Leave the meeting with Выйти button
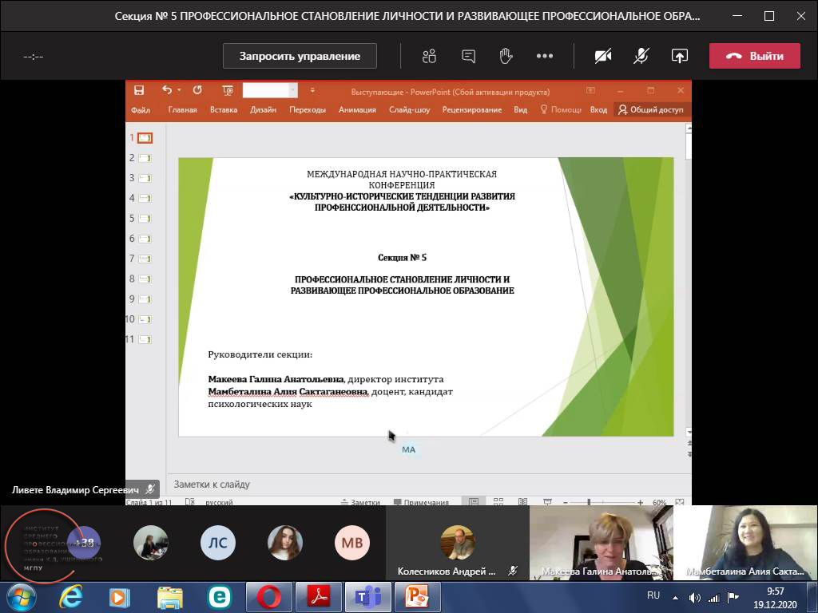 point(754,56)
